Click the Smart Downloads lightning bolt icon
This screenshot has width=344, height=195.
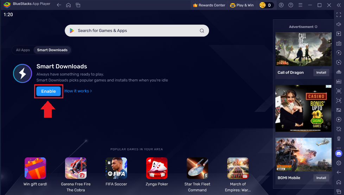click(x=23, y=73)
